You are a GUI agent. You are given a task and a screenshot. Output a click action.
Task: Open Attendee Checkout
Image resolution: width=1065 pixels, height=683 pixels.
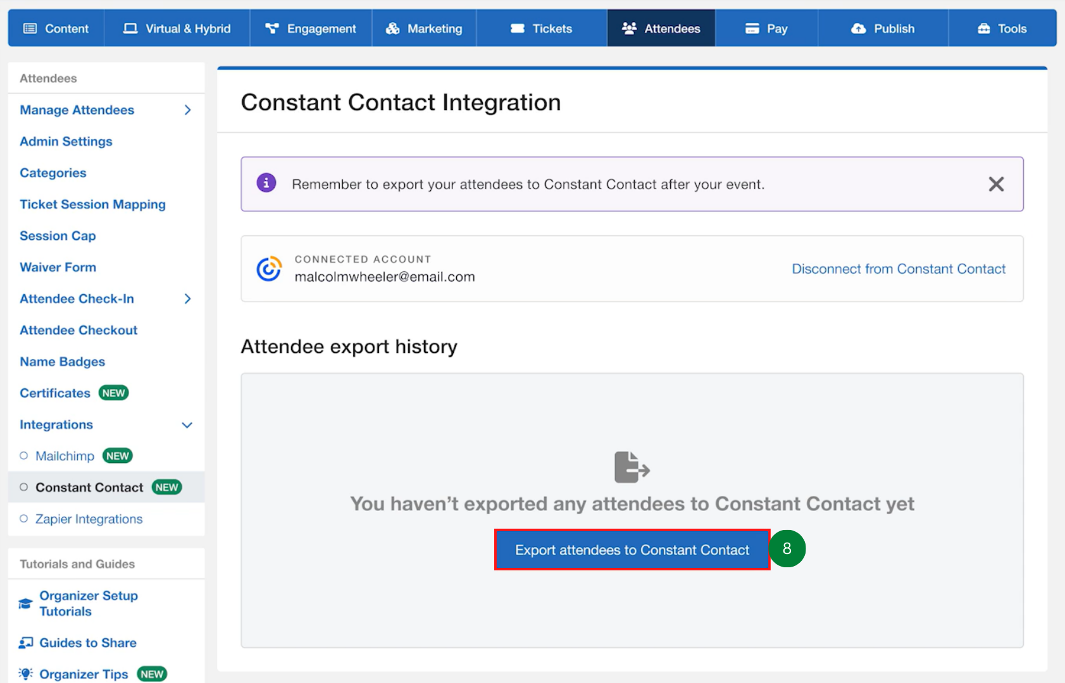tap(78, 330)
